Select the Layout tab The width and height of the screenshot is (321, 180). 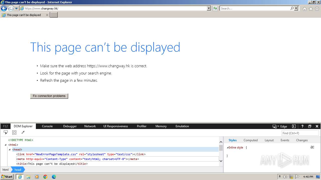(269, 140)
